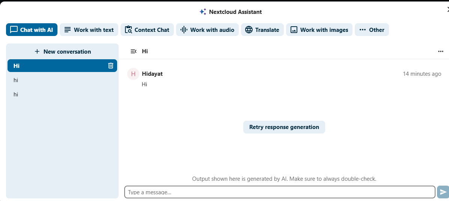This screenshot has height=201, width=449.
Task: Start a new conversation
Action: (62, 51)
